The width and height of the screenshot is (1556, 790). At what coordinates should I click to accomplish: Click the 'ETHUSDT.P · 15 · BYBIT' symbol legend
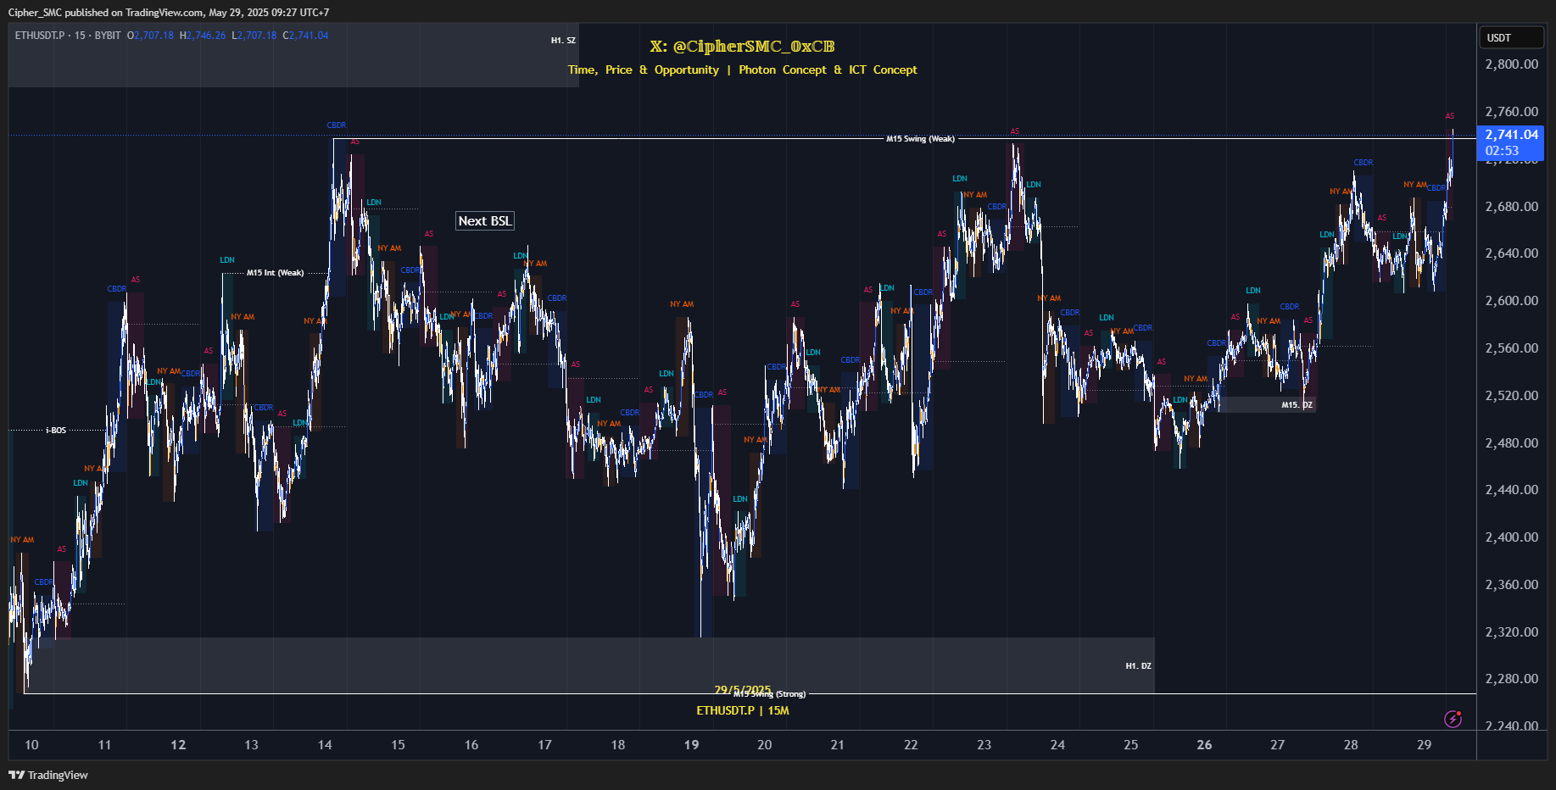(68, 36)
